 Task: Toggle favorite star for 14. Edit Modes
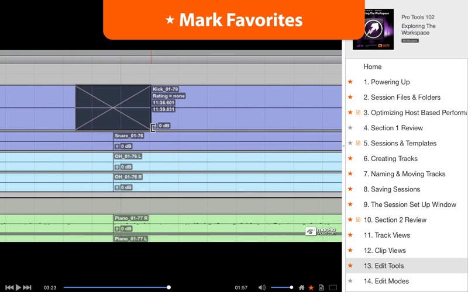pos(350,281)
